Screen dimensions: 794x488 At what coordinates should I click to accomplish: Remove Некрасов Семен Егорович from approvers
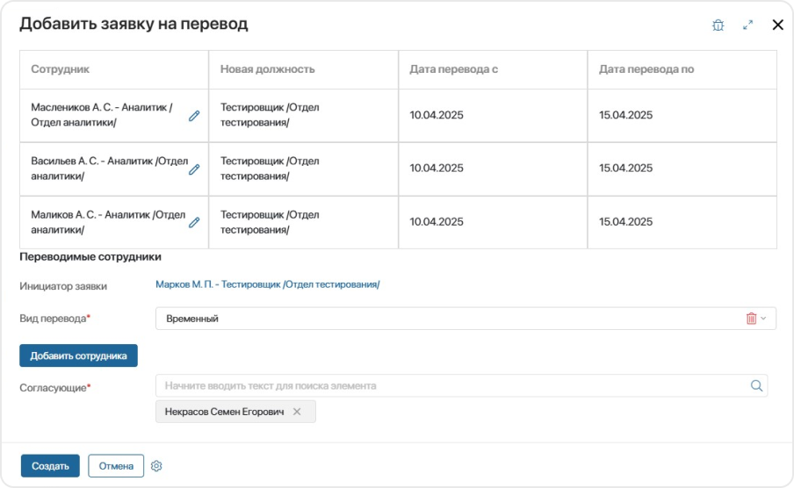pyautogui.click(x=297, y=412)
